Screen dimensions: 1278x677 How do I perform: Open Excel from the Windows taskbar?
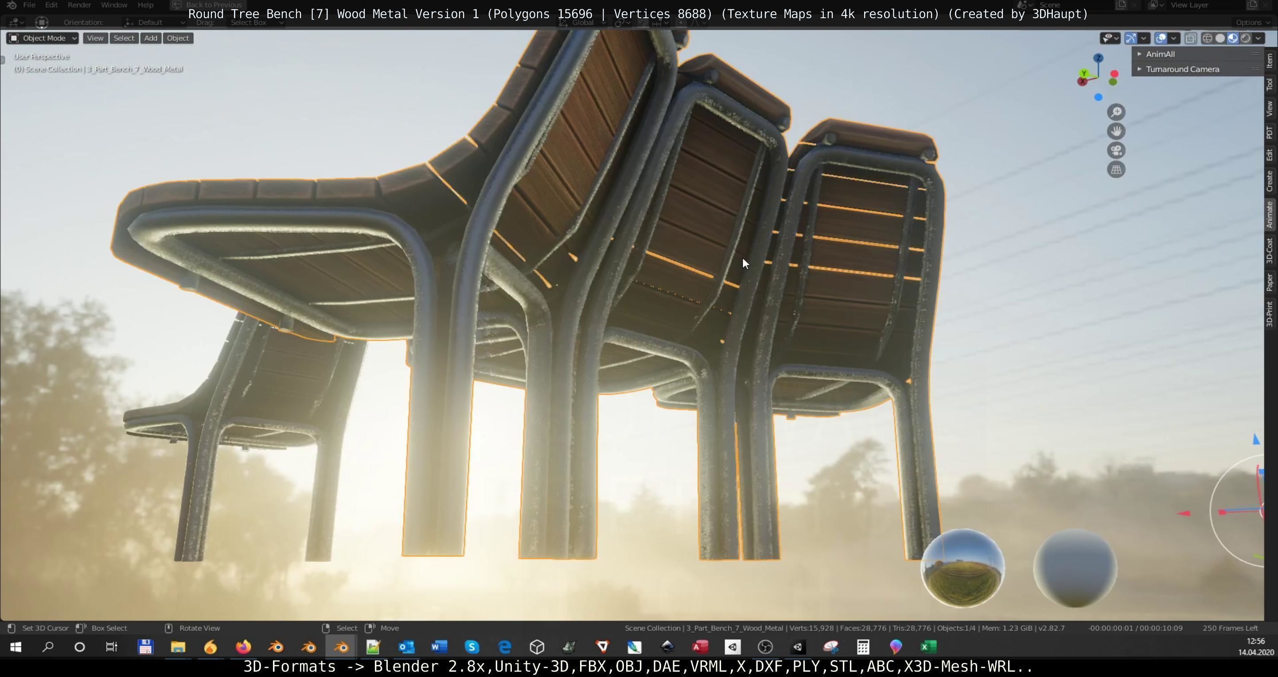point(928,647)
